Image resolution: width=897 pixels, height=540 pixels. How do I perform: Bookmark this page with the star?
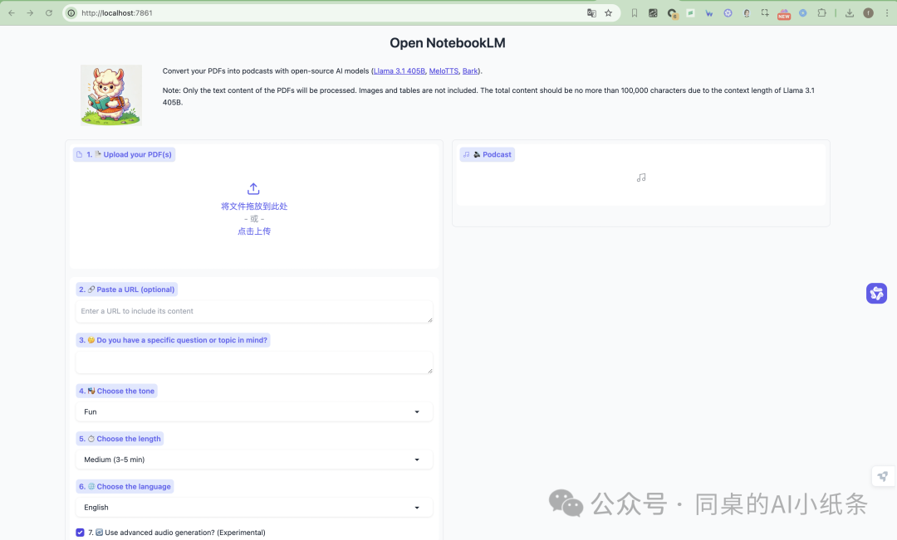tap(608, 12)
